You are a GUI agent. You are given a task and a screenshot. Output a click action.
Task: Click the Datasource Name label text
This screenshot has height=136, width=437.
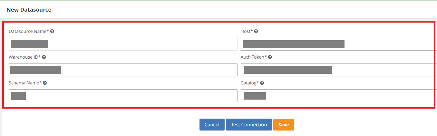29,32
